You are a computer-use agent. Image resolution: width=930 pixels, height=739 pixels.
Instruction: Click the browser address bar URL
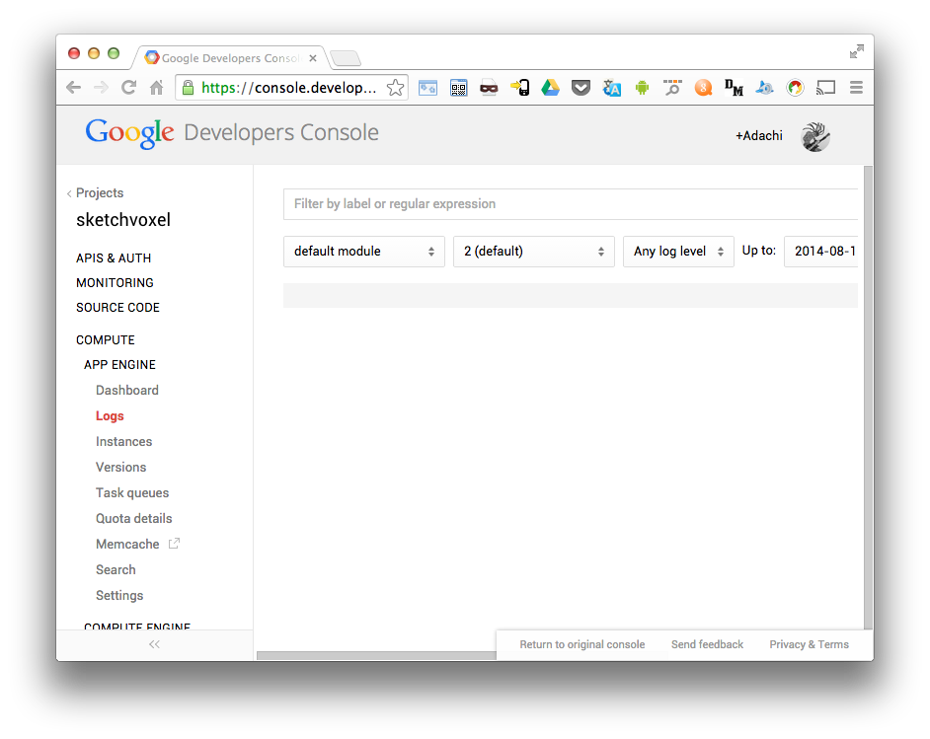point(289,88)
